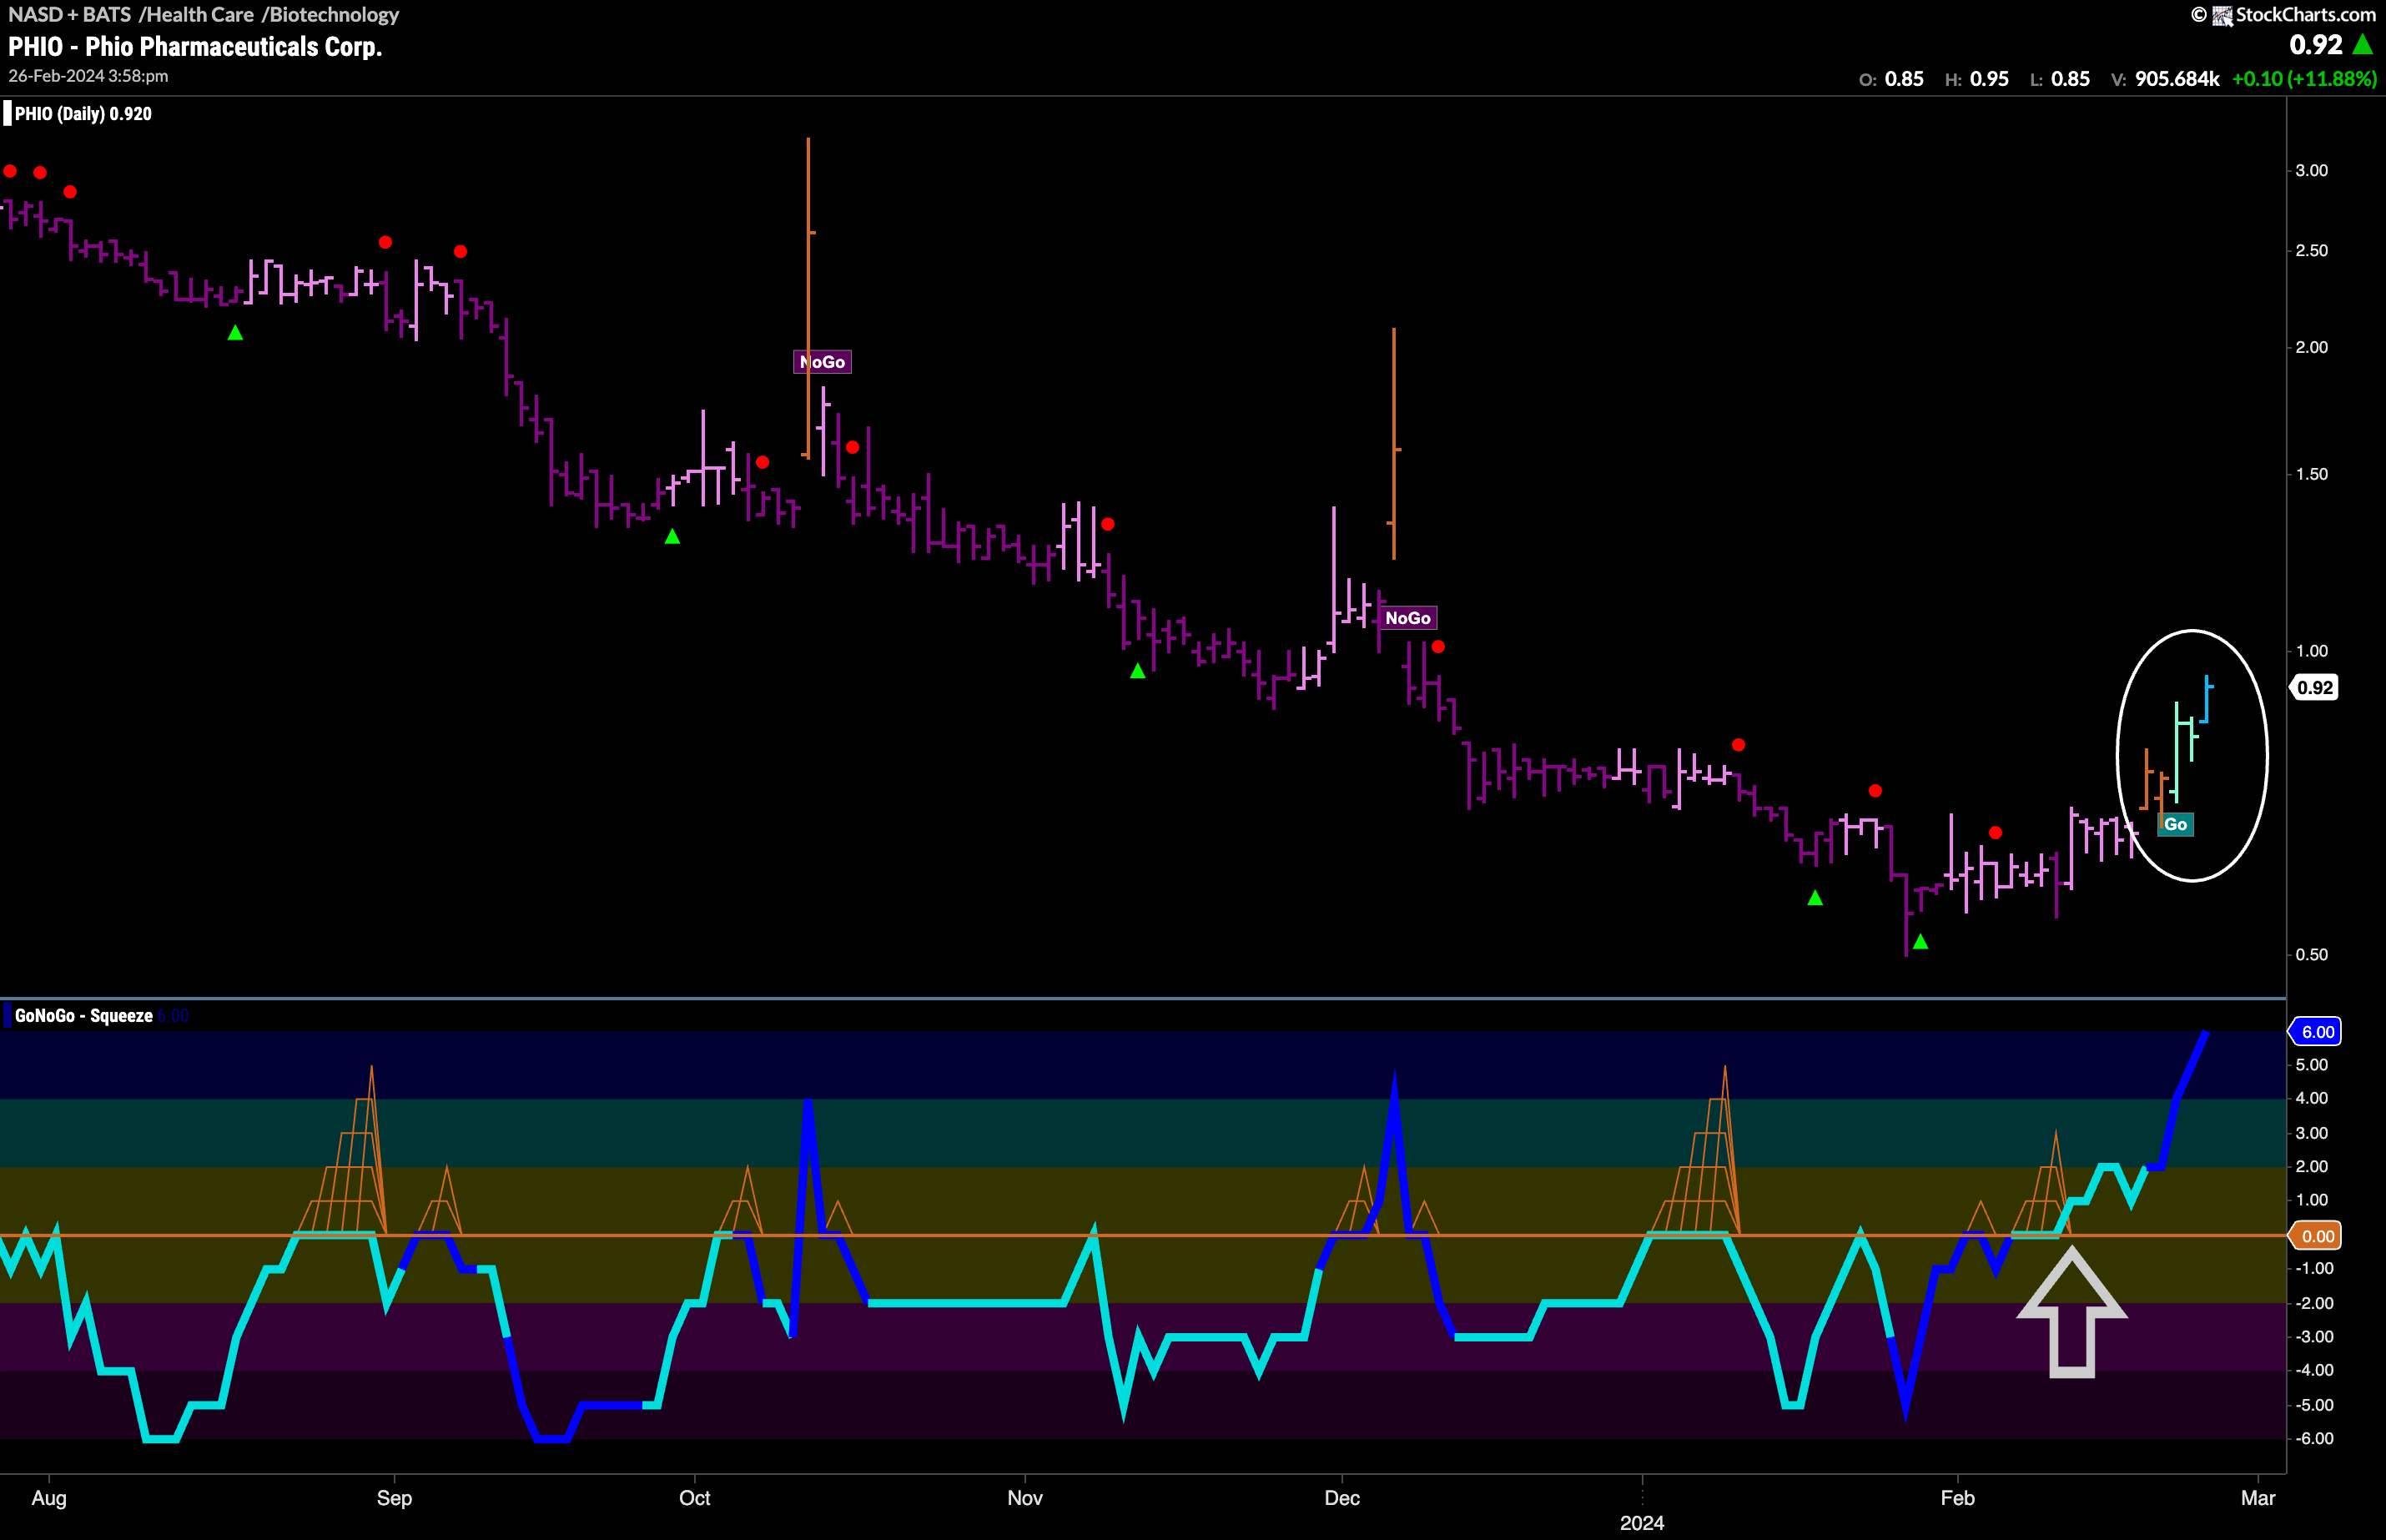Click red dot right of October NoGo label
This screenshot has height=1540, width=2386.
852,447
